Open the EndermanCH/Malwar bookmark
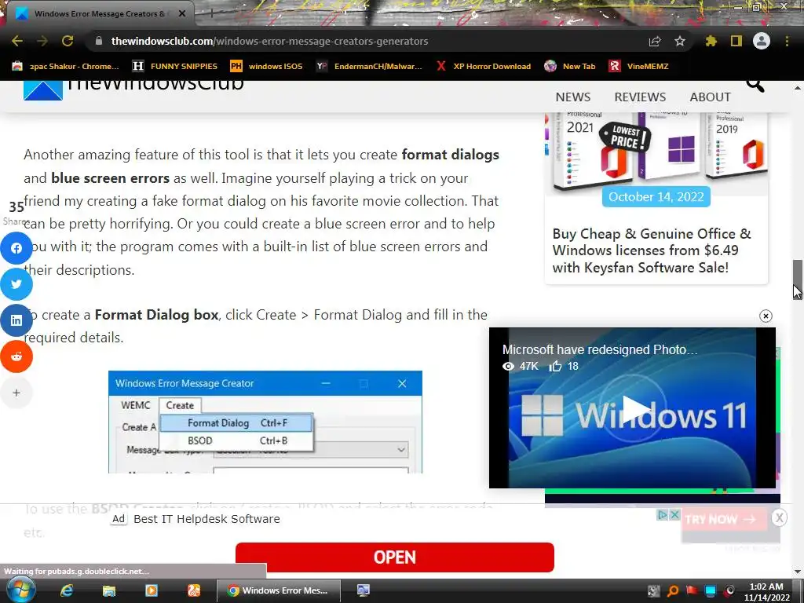The width and height of the screenshot is (804, 603). click(x=369, y=66)
